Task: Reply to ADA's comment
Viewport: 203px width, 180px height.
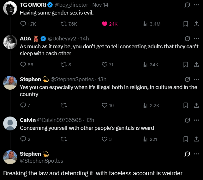Action: click(23, 65)
